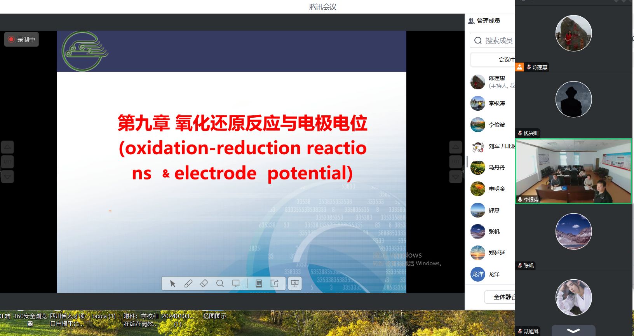
Task: Click the share/export icon in slide toolbar
Action: point(275,284)
